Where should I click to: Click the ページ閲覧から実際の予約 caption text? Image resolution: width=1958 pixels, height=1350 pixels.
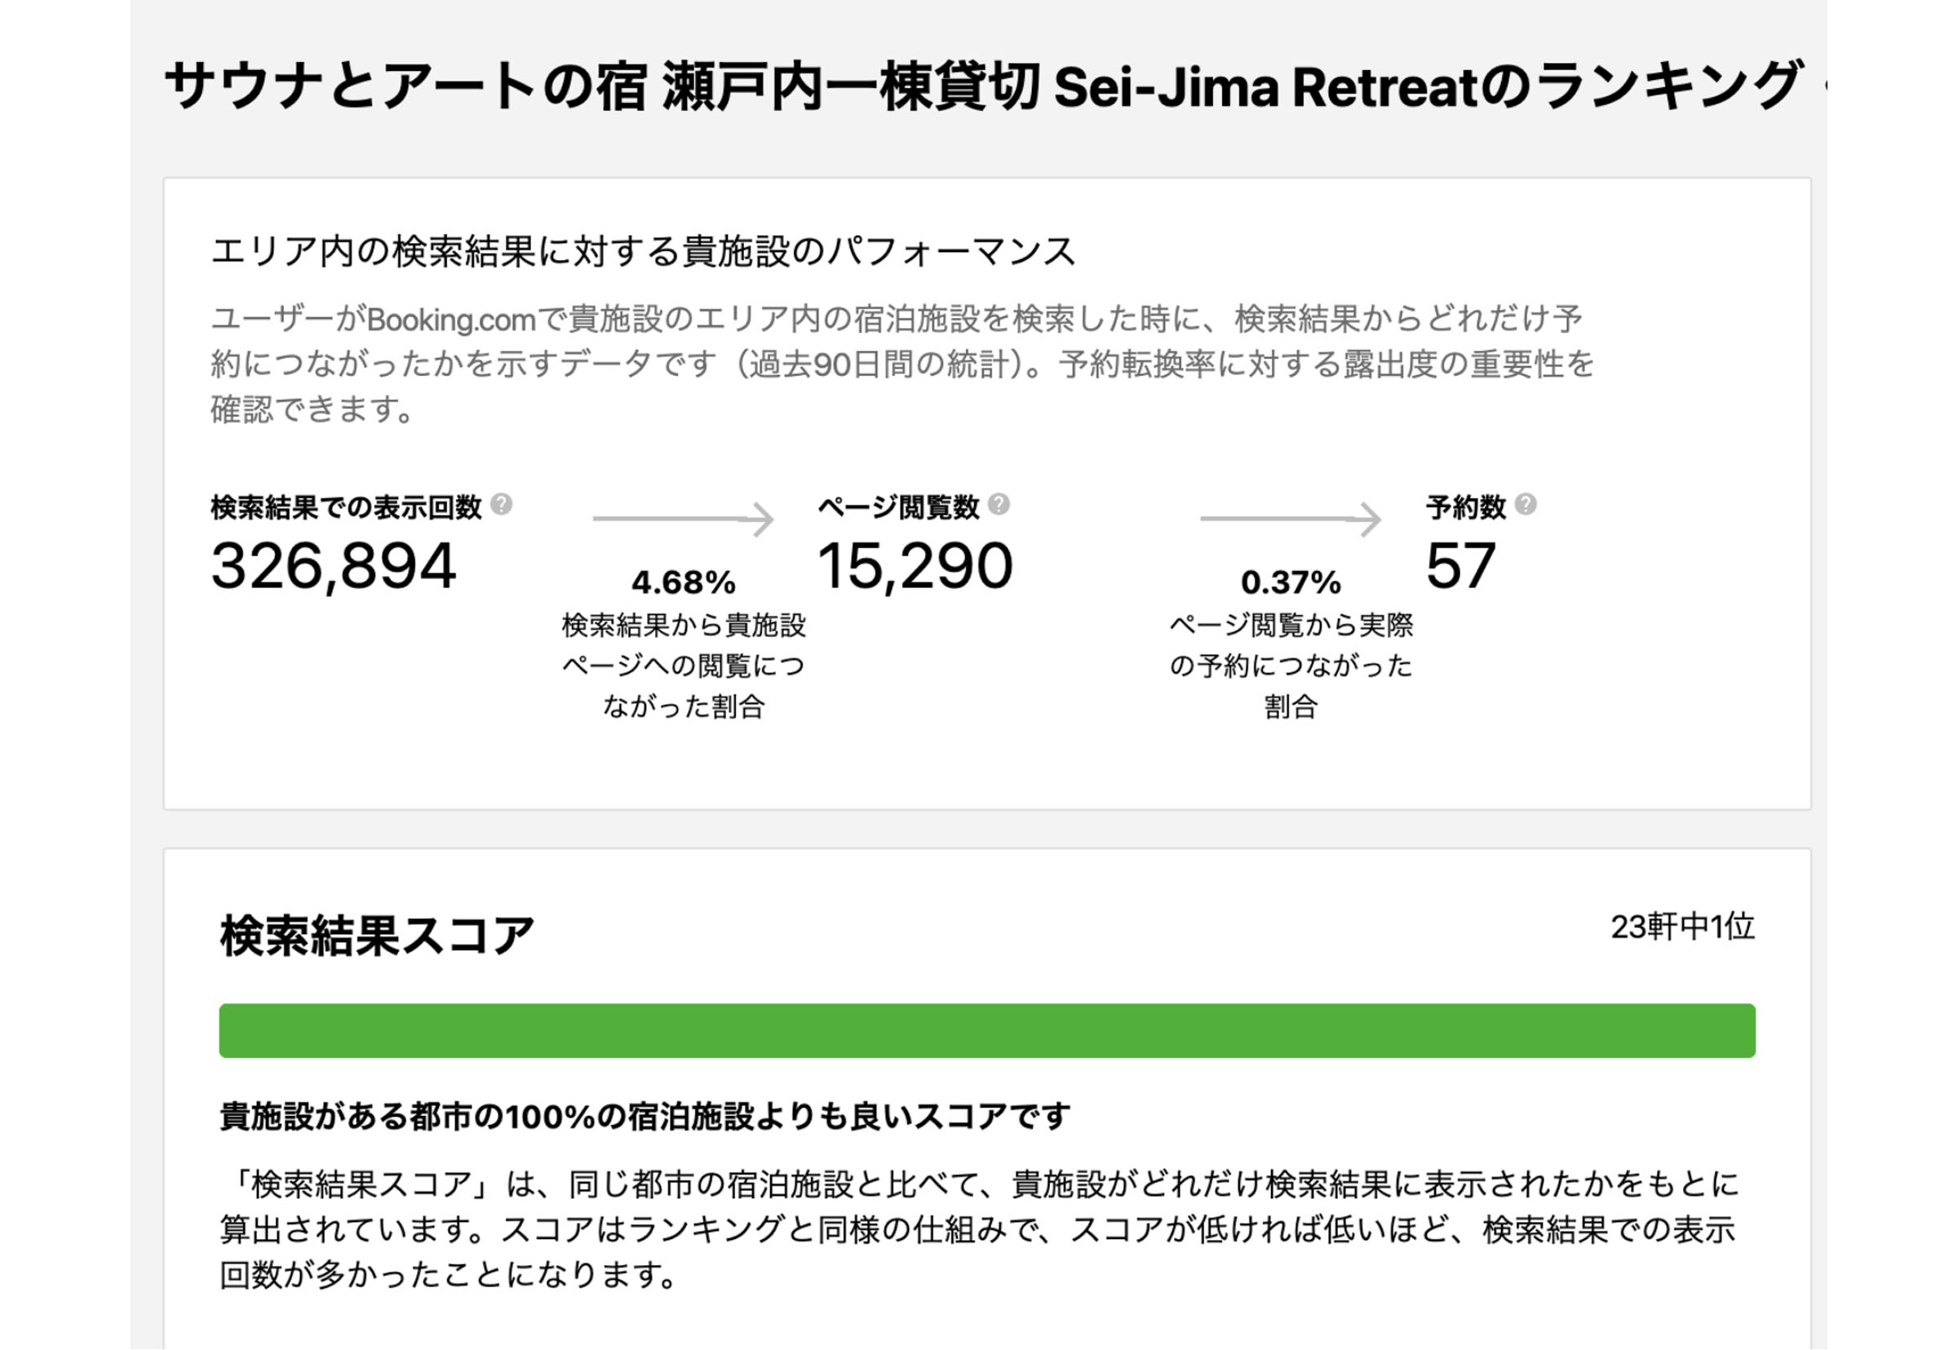point(1291,666)
